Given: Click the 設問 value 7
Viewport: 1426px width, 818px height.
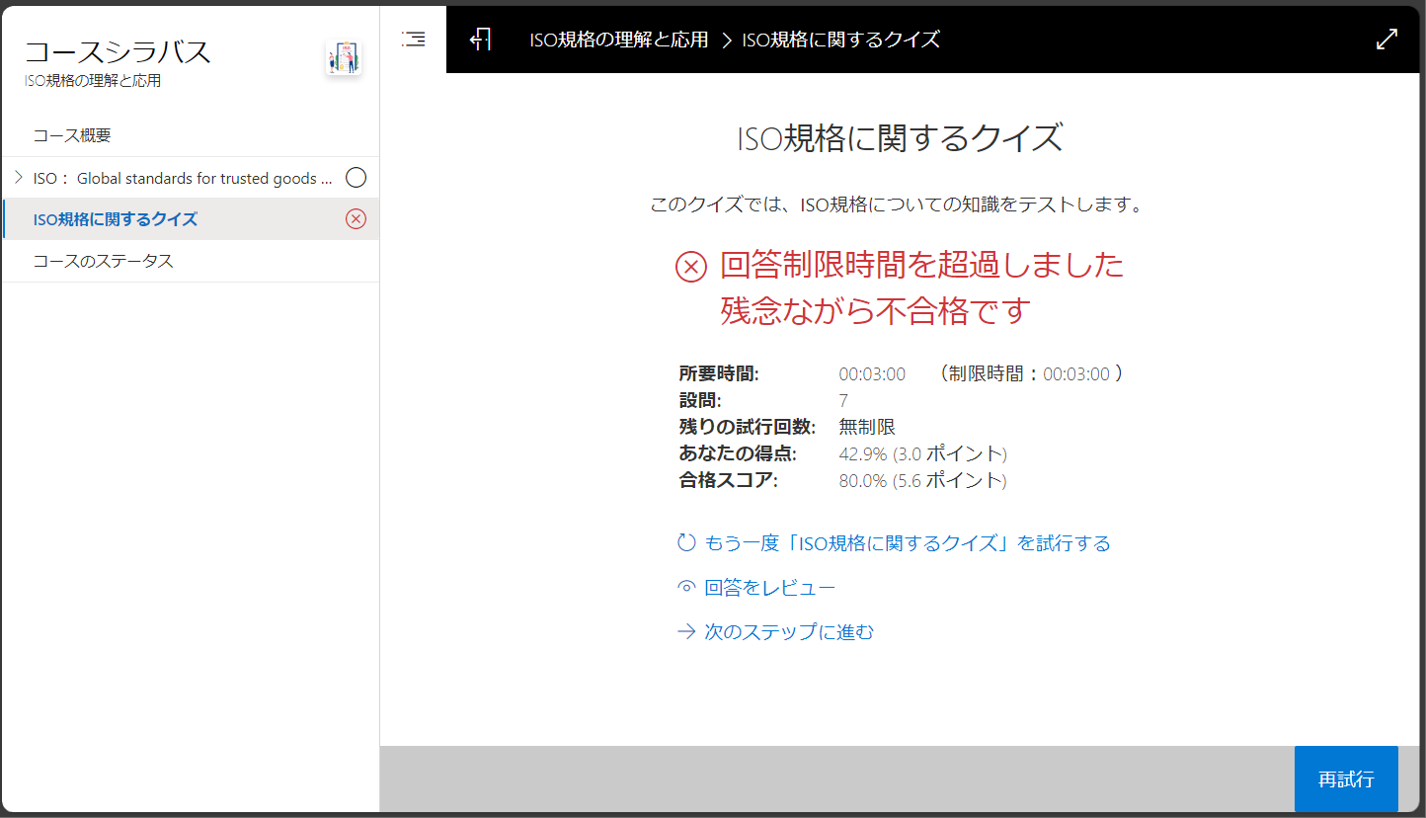Looking at the screenshot, I should click(x=843, y=401).
